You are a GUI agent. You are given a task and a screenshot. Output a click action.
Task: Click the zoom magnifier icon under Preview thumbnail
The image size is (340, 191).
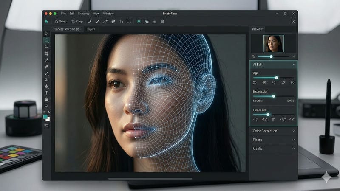[x=253, y=56]
